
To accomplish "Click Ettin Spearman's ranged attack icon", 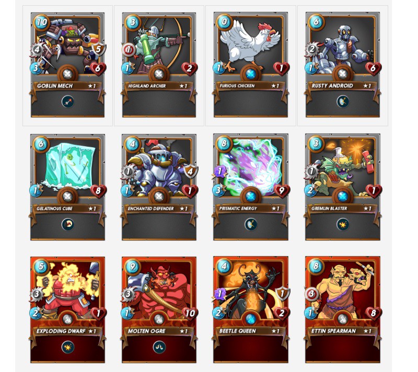I will tap(311, 294).
